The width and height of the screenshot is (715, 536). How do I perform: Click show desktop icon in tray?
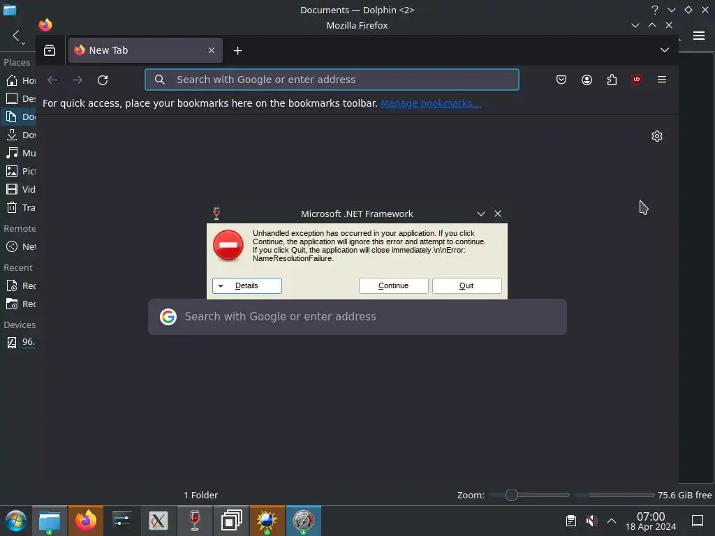click(x=698, y=521)
